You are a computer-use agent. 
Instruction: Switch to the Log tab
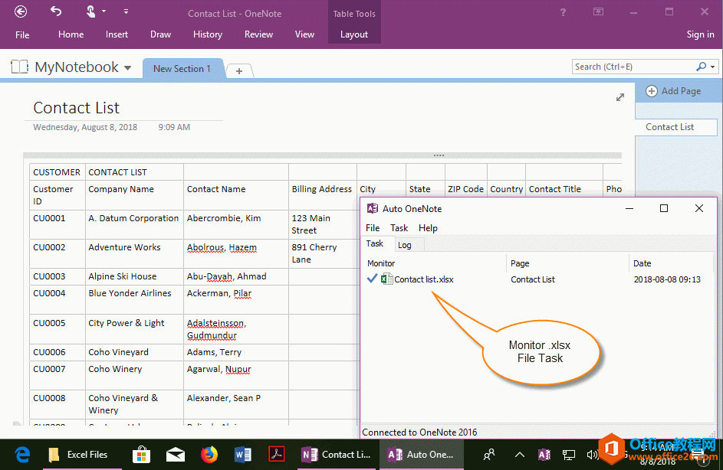coord(405,244)
